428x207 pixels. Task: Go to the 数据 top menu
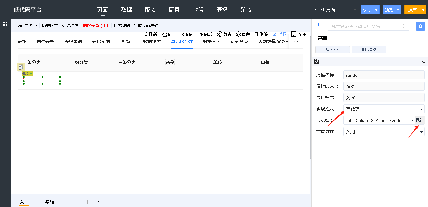pos(127,9)
